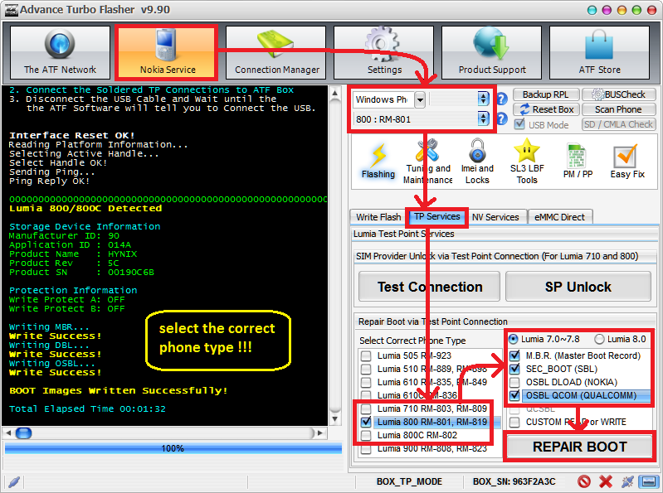The width and height of the screenshot is (663, 493).
Task: Click the SD / CMLA Check button
Action: 618,124
